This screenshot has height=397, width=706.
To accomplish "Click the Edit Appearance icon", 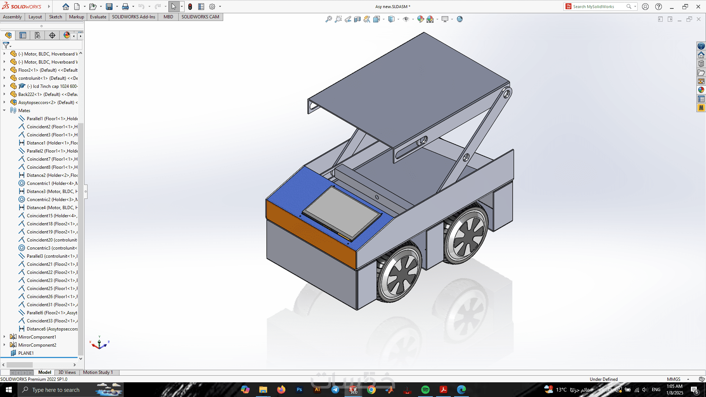I will [x=420, y=19].
